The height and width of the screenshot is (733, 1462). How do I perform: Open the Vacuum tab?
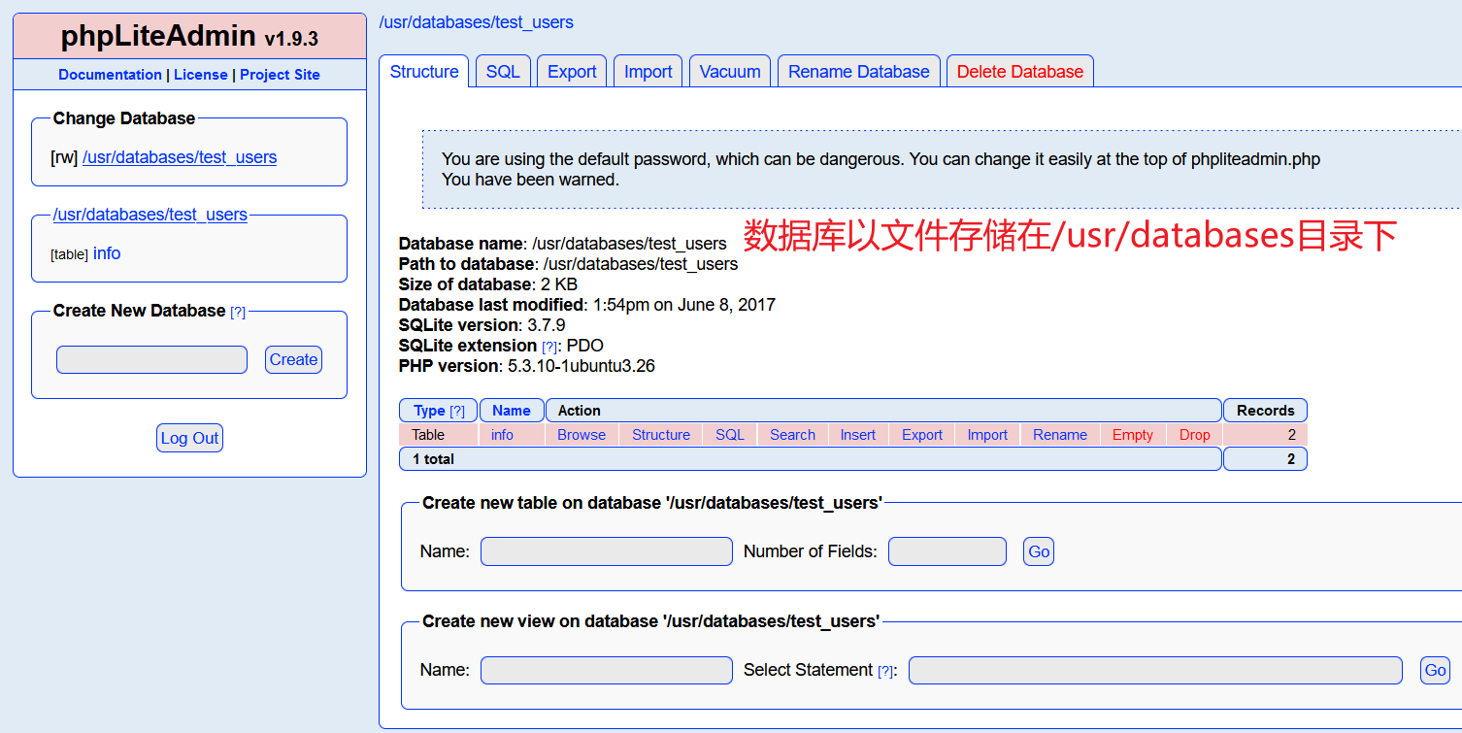[x=730, y=72]
